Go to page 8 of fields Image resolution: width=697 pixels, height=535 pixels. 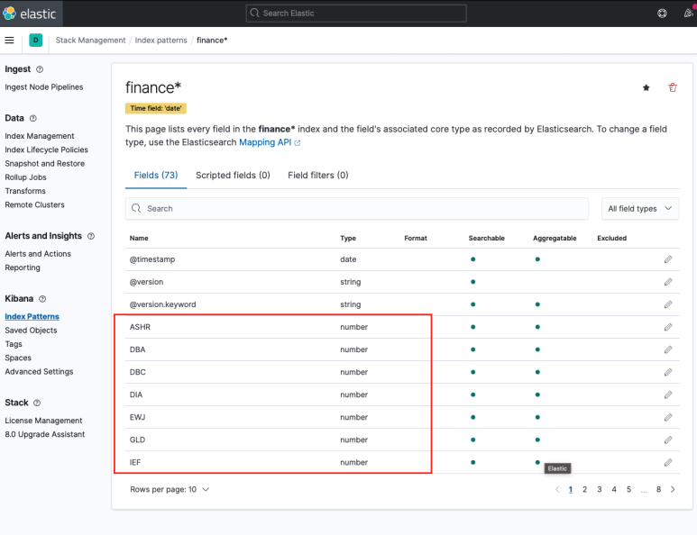coord(658,489)
